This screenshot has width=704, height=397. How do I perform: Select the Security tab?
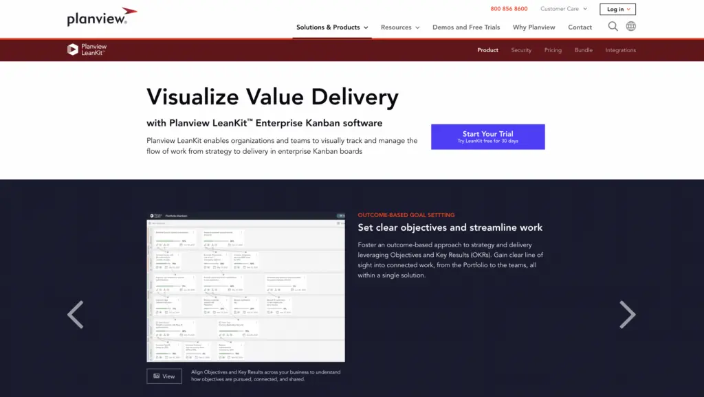point(521,50)
